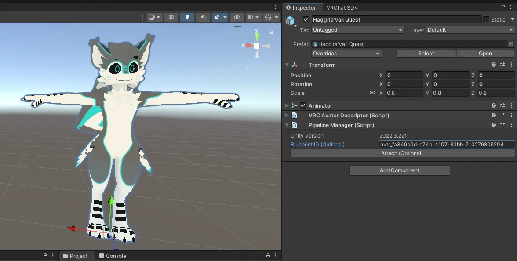
Task: Click the orientation overlay drag handle
Action: 238,27
